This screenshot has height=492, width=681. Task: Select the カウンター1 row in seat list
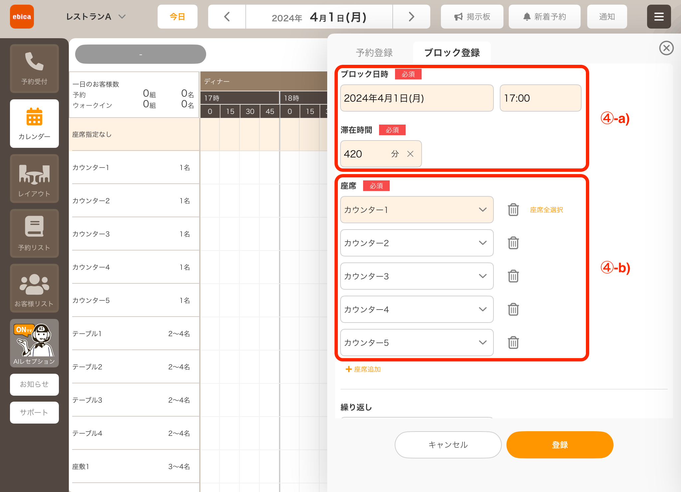coord(134,167)
